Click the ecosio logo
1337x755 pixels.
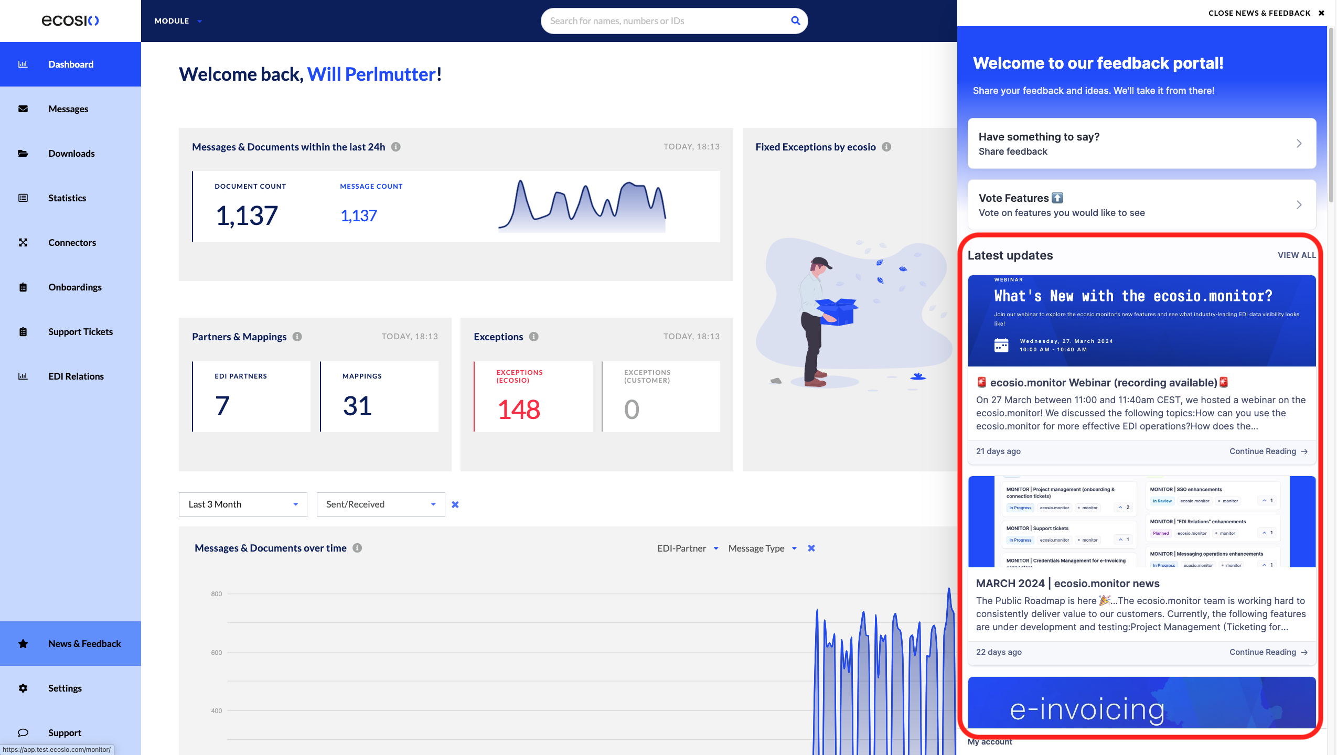[70, 20]
